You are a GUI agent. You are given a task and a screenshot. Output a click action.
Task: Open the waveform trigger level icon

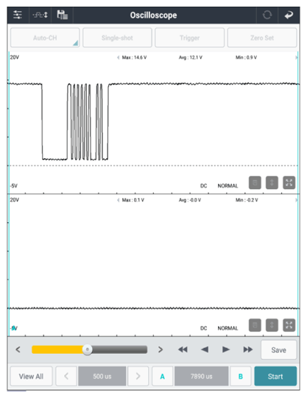pyautogui.click(x=40, y=15)
